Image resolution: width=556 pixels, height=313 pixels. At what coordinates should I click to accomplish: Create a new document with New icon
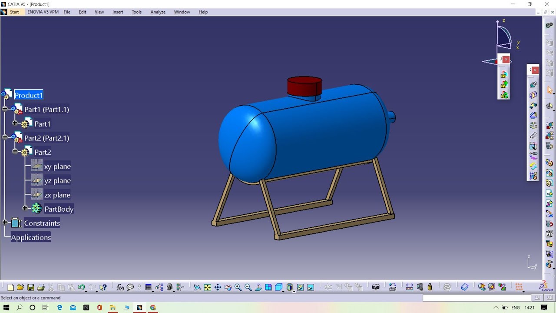10,287
